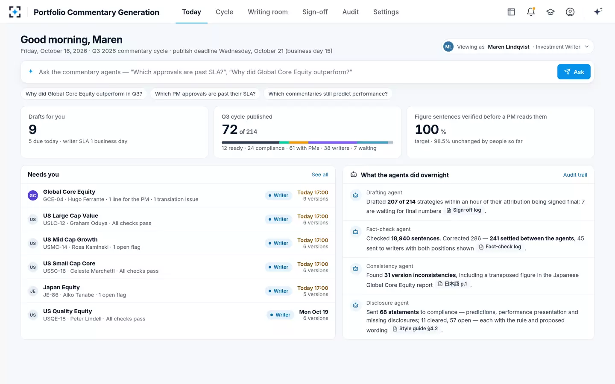Open the graduation cap learning icon
The width and height of the screenshot is (615, 384).
[551, 12]
